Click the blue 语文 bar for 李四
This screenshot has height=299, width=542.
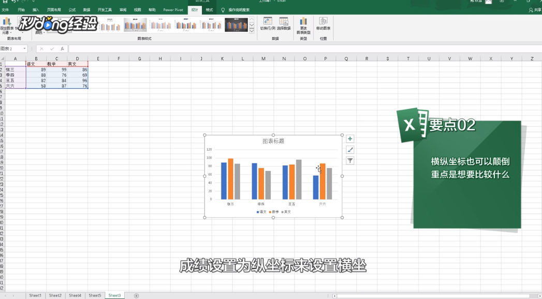[254, 181]
